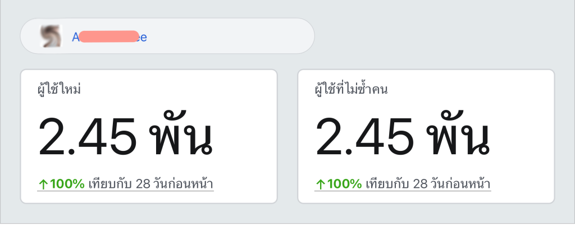575x226 pixels.
Task: Click number 28 in ผู้ใช้ใหม่ comparison text
Action: click(143, 184)
